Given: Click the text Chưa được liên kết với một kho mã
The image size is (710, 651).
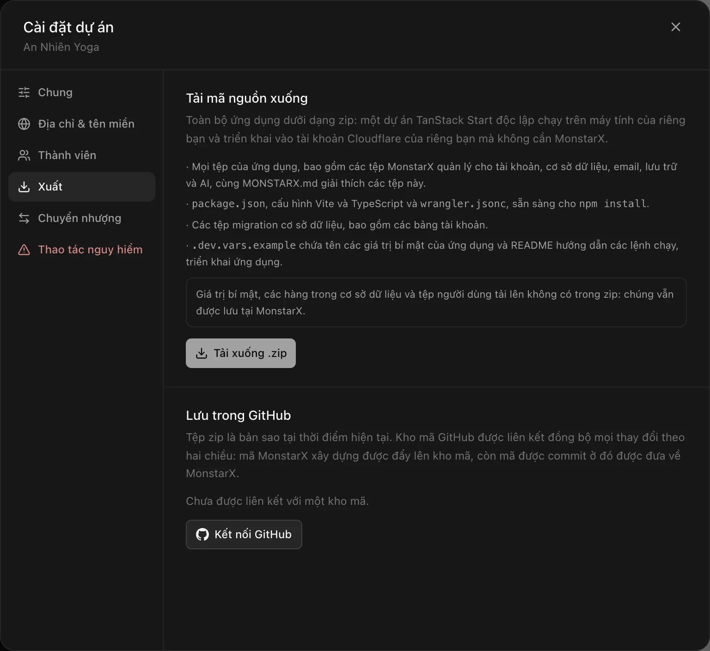Looking at the screenshot, I should click(277, 501).
